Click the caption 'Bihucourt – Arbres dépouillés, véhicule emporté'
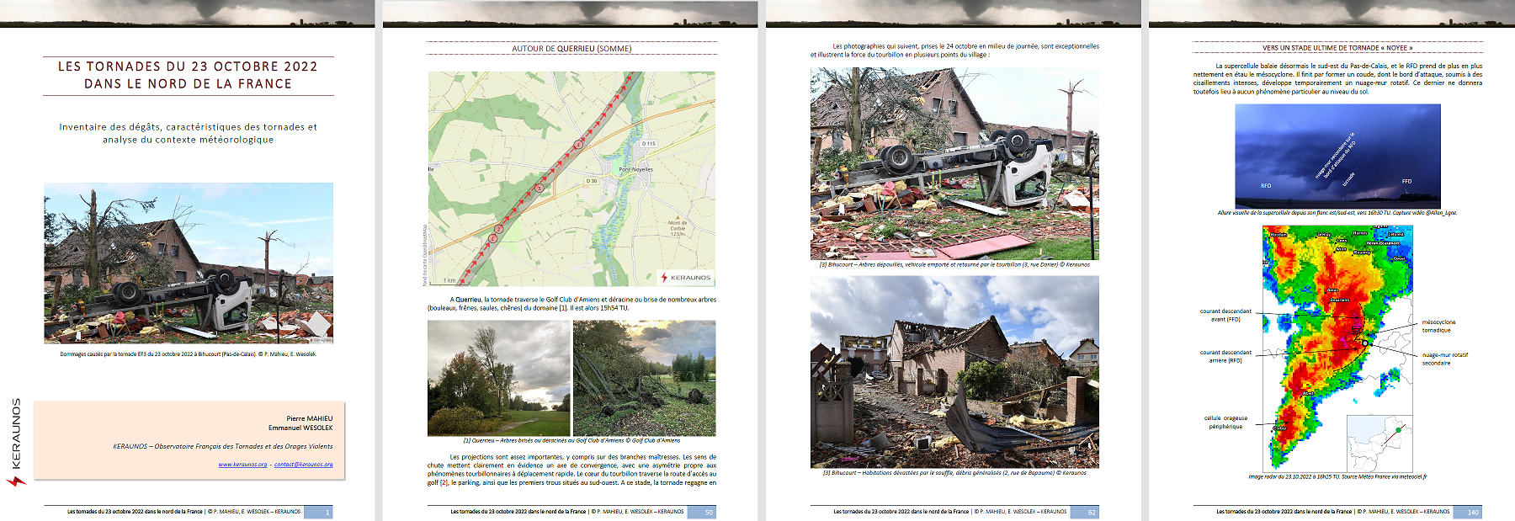This screenshot has width=1515, height=521. coord(954,264)
